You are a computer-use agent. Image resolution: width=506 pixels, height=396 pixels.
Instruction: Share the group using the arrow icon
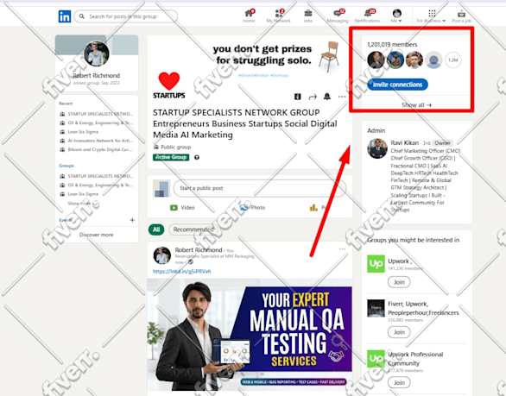313,97
